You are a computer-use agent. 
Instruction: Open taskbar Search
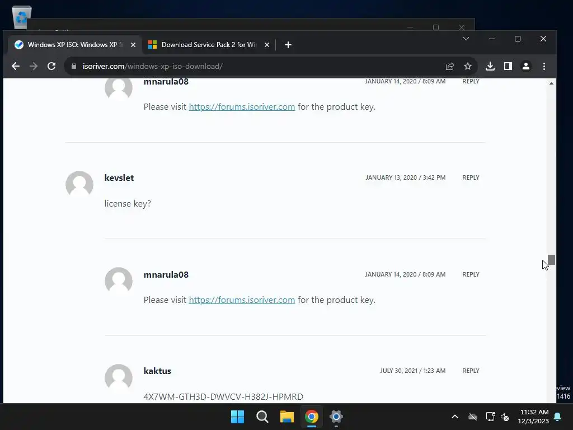(262, 417)
